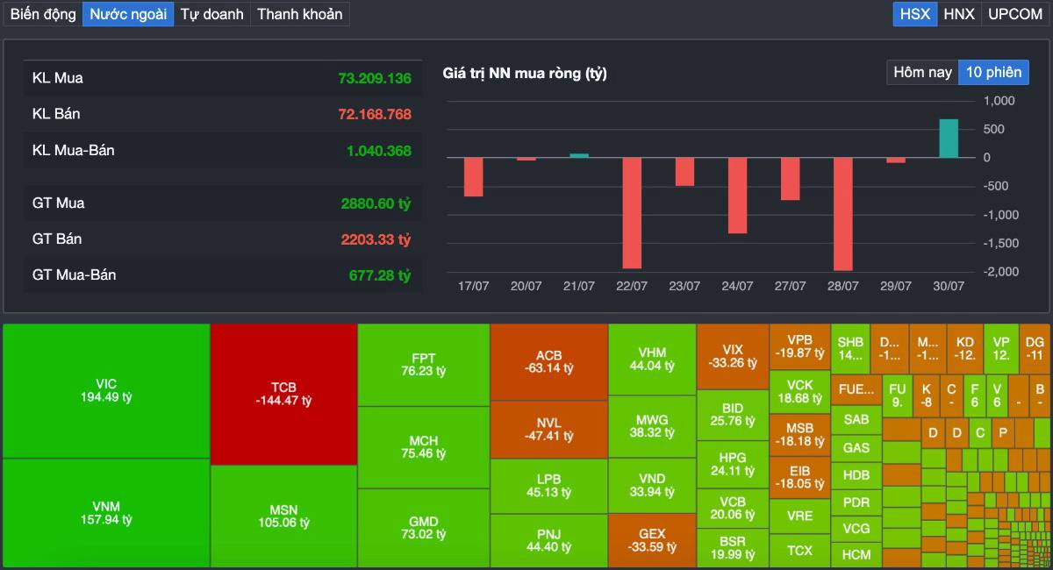Open the TCX treemap tile

click(799, 551)
